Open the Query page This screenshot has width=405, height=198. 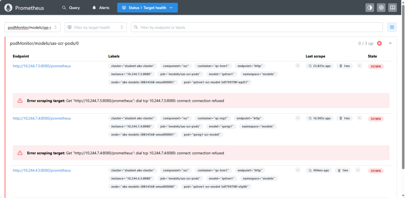click(71, 8)
